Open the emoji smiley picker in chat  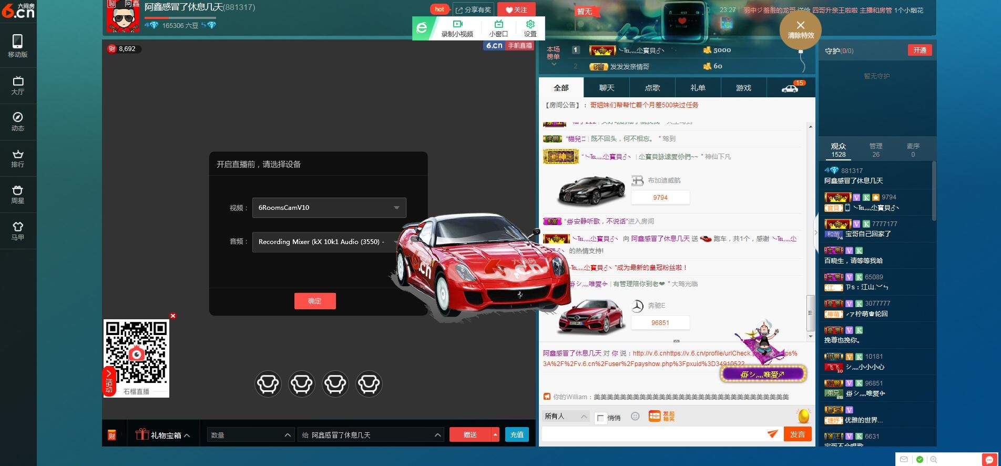(635, 416)
